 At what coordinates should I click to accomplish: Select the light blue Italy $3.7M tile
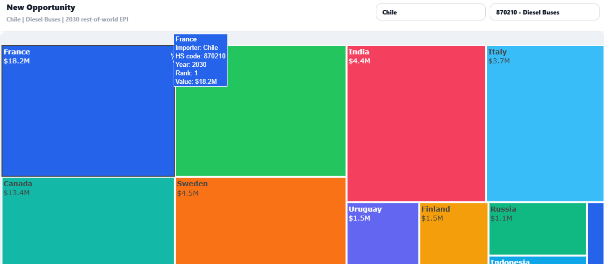pos(545,124)
